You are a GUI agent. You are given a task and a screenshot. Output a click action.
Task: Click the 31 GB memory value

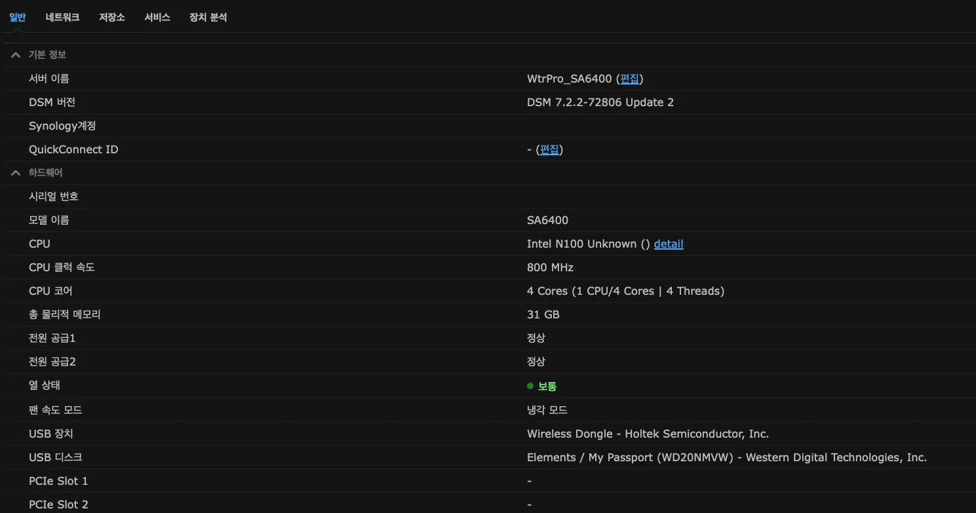coord(543,314)
